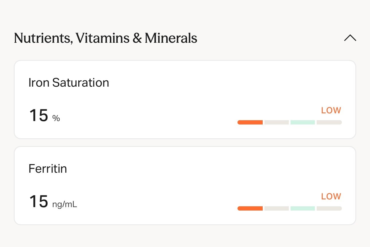The height and width of the screenshot is (247, 370).
Task: Click last gray segment of Ferritin bar
Action: [x=329, y=209]
